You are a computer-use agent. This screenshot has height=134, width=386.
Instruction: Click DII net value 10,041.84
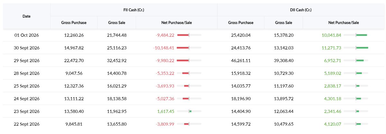[x=331, y=35]
